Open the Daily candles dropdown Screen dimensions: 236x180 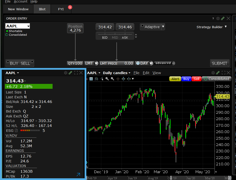[117, 73]
